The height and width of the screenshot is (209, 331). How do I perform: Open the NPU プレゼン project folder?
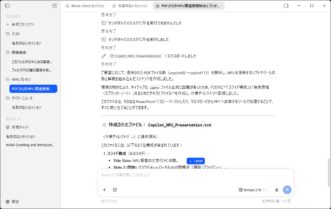pyautogui.click(x=18, y=79)
